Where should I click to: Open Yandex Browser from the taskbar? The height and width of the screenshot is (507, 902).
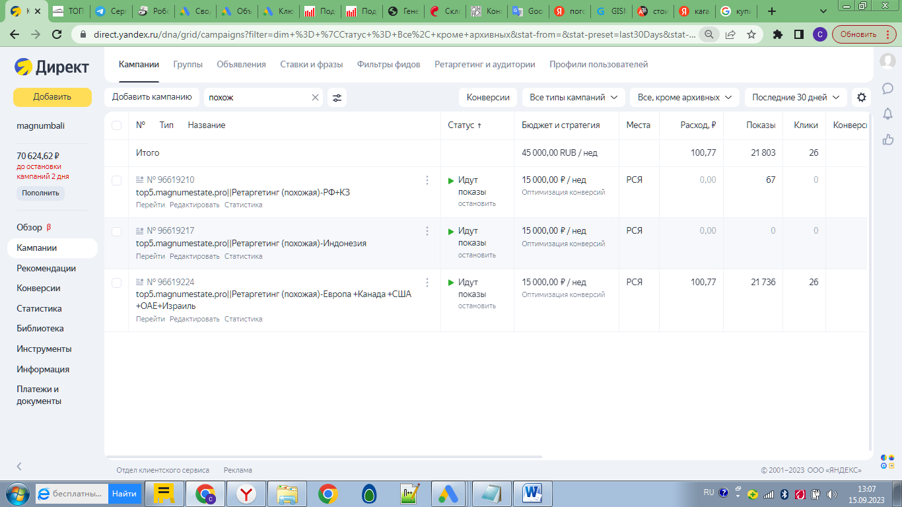tap(246, 493)
